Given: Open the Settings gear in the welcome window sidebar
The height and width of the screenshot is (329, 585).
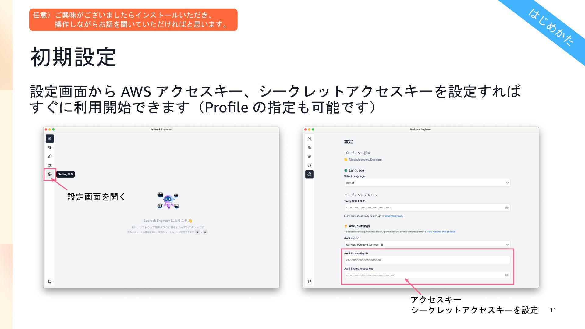Looking at the screenshot, I should [x=50, y=174].
